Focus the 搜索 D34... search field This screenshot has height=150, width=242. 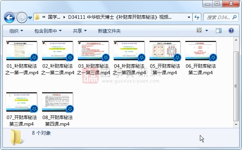click(x=218, y=17)
